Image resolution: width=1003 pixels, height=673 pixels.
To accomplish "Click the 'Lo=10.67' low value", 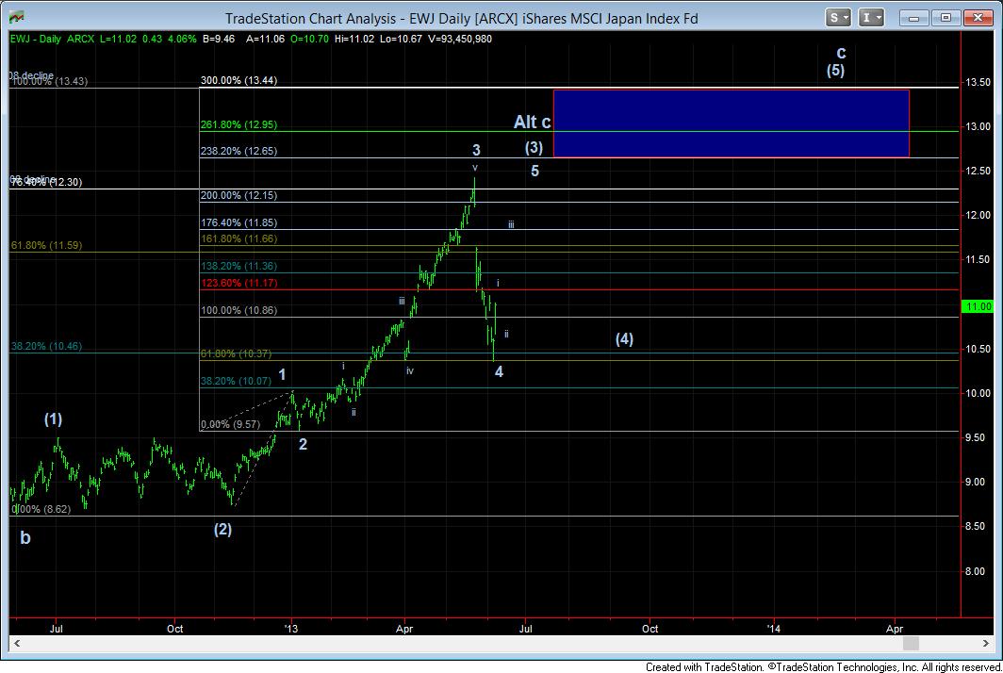I will [x=401, y=39].
